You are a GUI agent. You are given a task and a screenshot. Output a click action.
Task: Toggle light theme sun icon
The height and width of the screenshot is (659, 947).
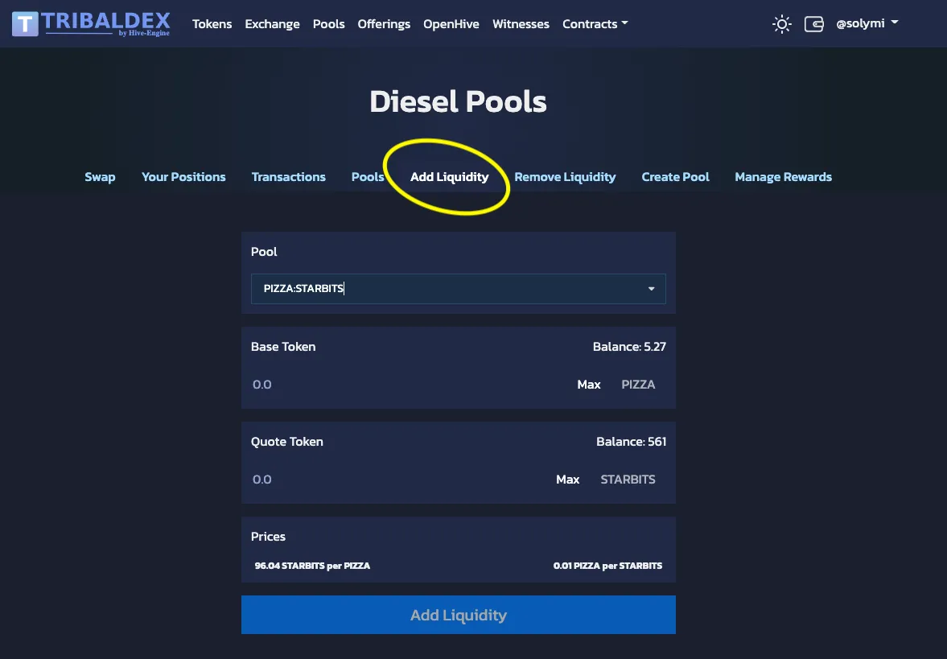click(x=781, y=24)
